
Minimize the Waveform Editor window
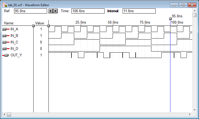coord(174,5)
